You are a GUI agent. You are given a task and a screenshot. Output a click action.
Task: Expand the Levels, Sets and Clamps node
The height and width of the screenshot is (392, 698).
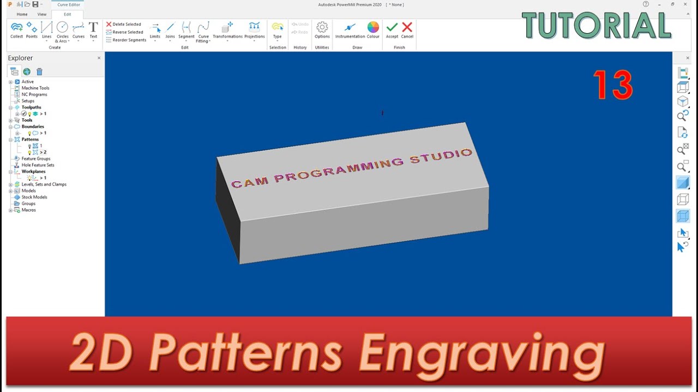pyautogui.click(x=10, y=185)
